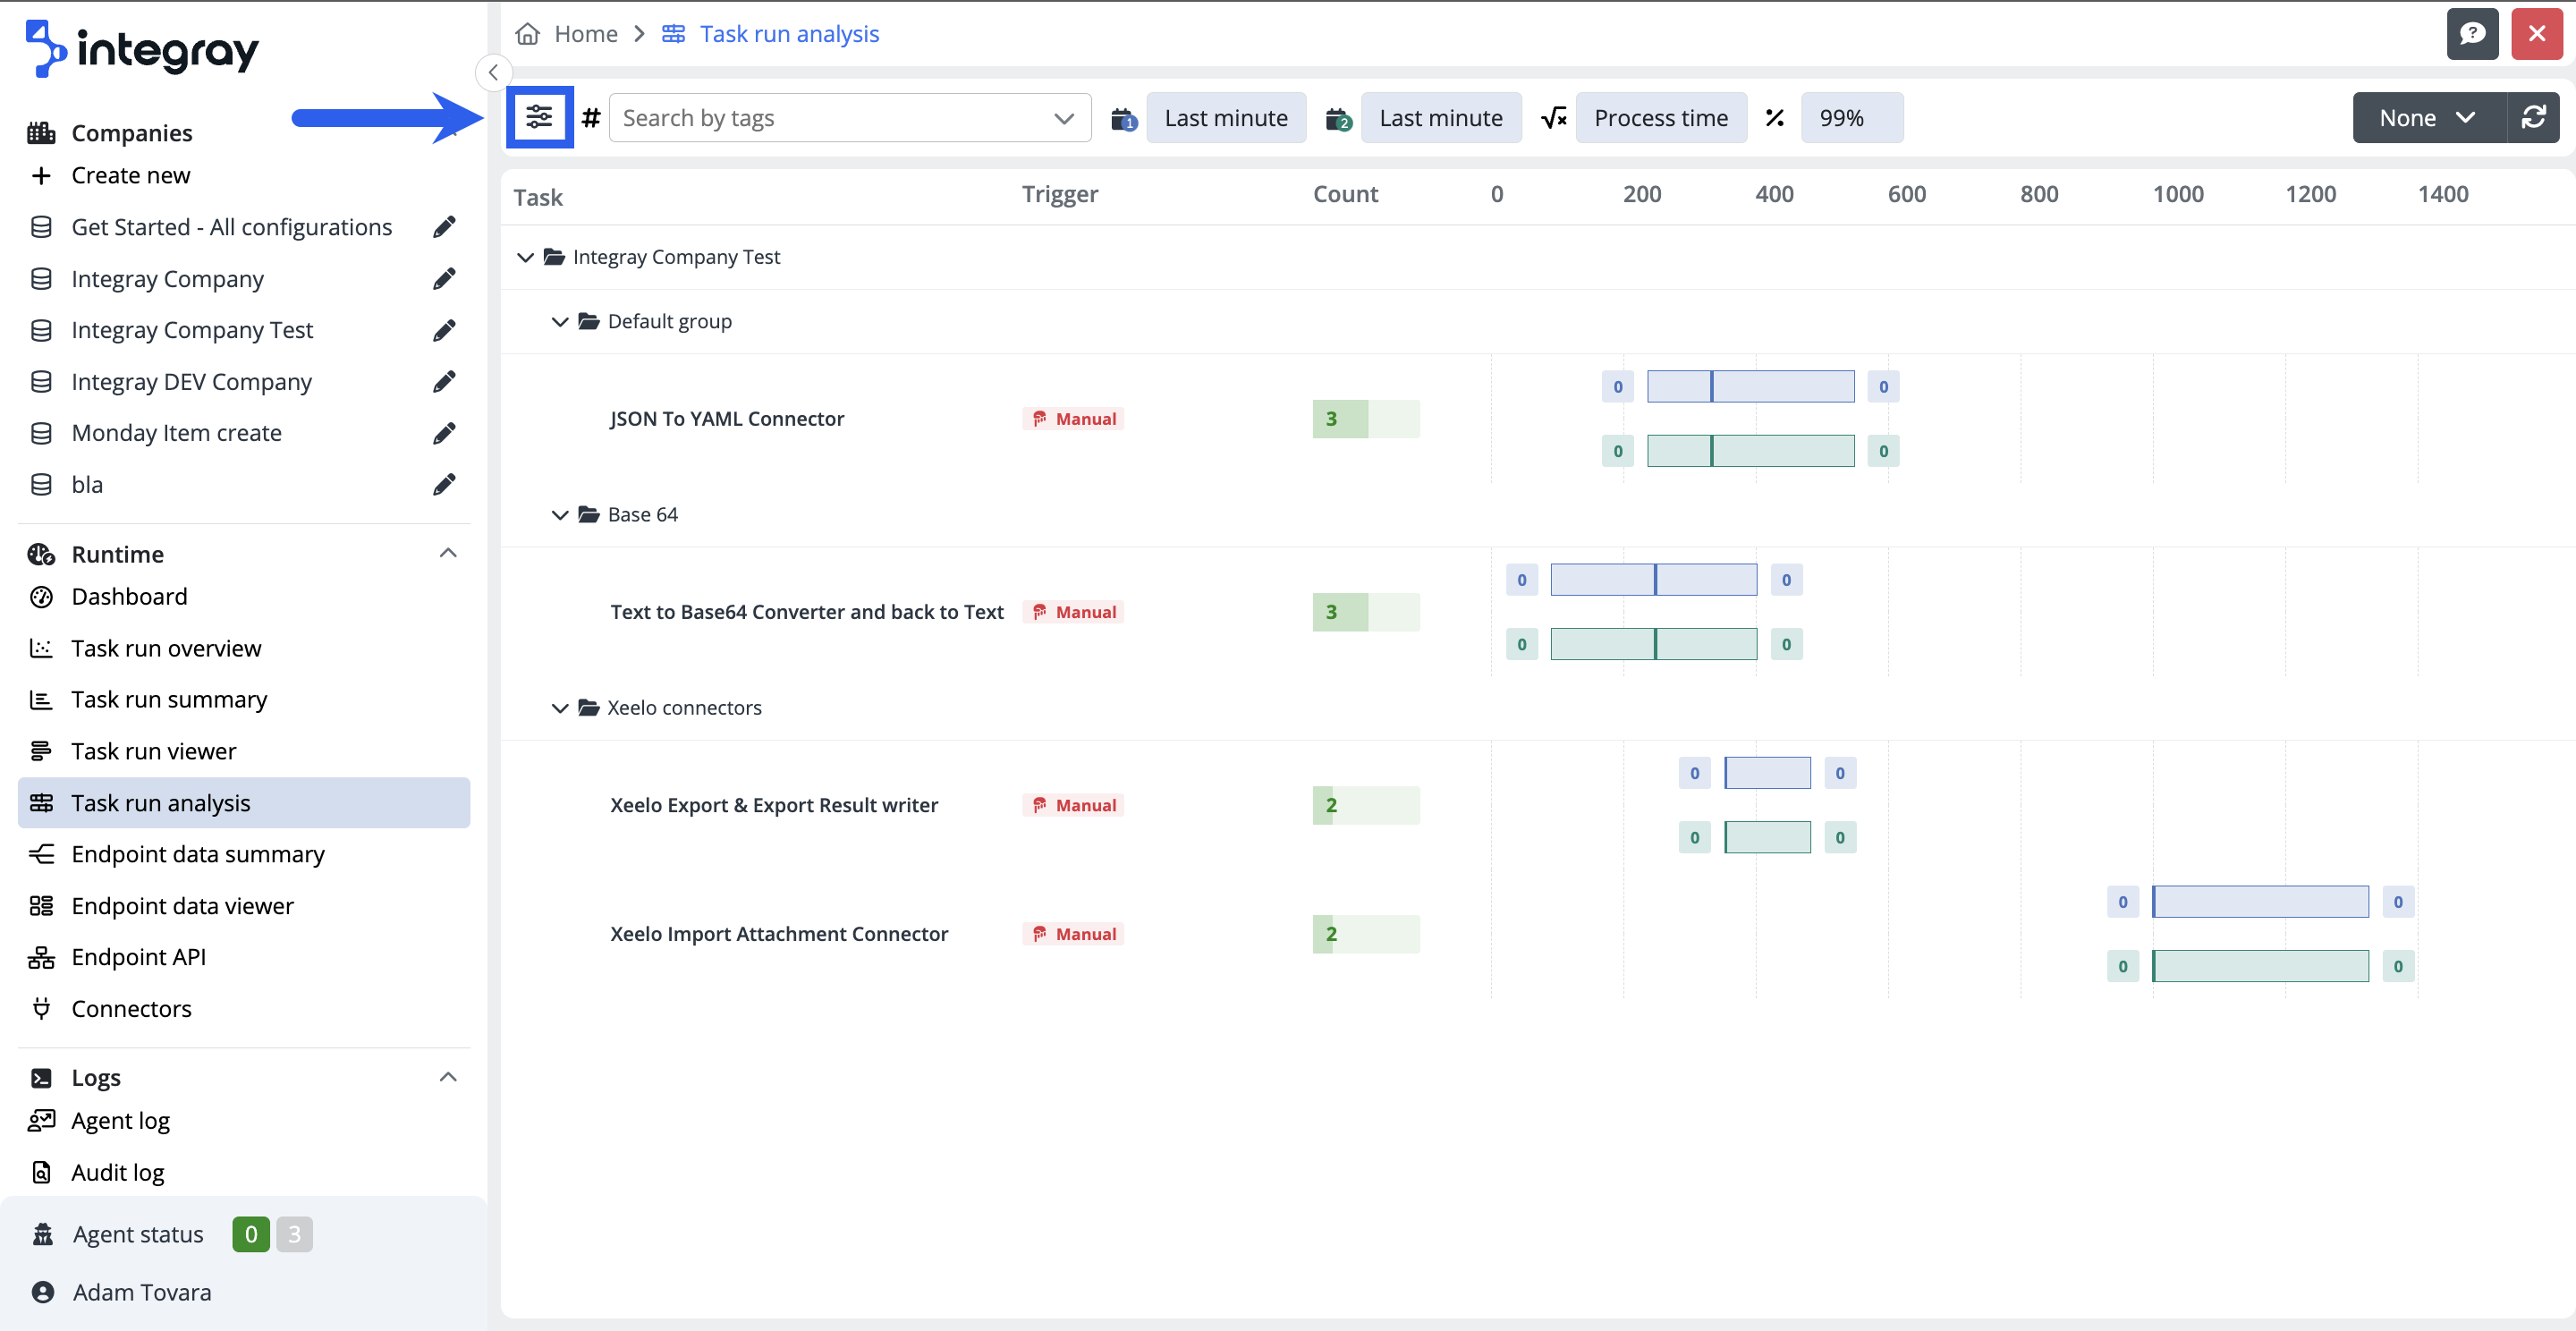Image resolution: width=2576 pixels, height=1331 pixels.
Task: Click the 99% percentile value button
Action: click(1851, 117)
